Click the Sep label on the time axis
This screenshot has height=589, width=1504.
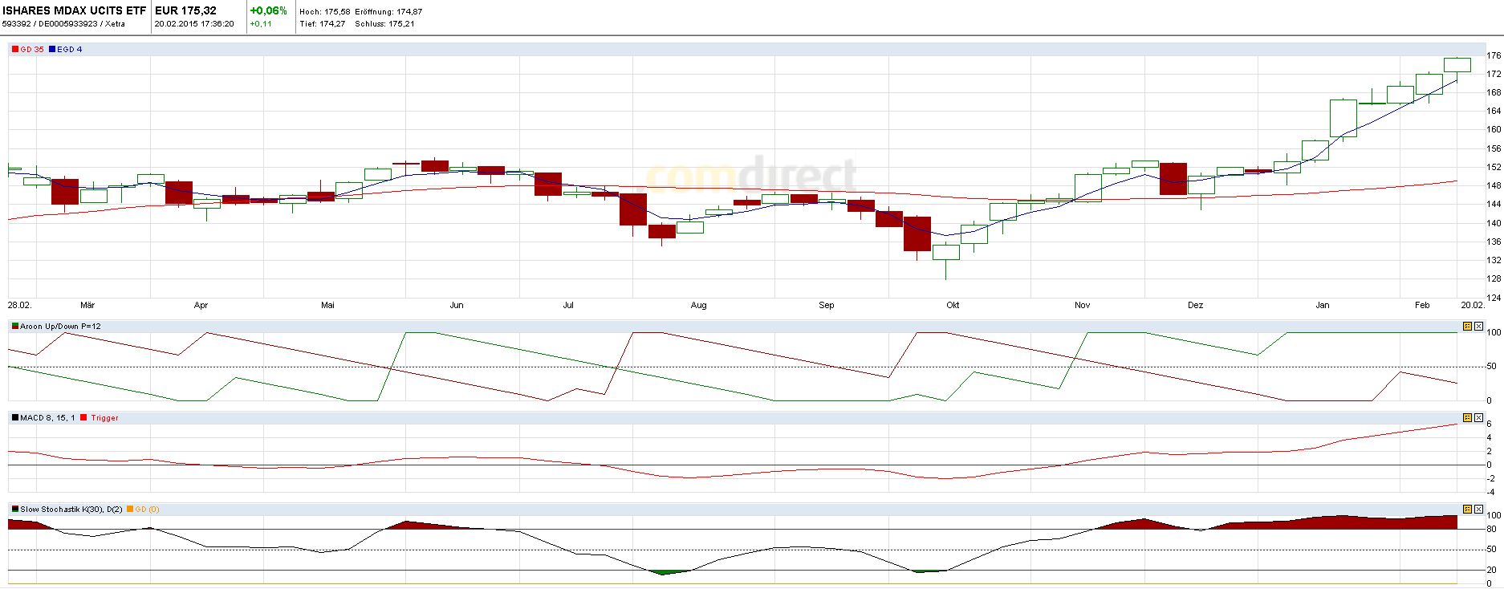[827, 306]
